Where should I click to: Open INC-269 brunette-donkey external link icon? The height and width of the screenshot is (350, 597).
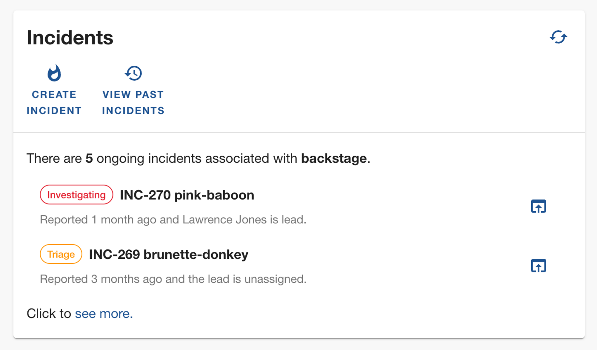pyautogui.click(x=538, y=266)
